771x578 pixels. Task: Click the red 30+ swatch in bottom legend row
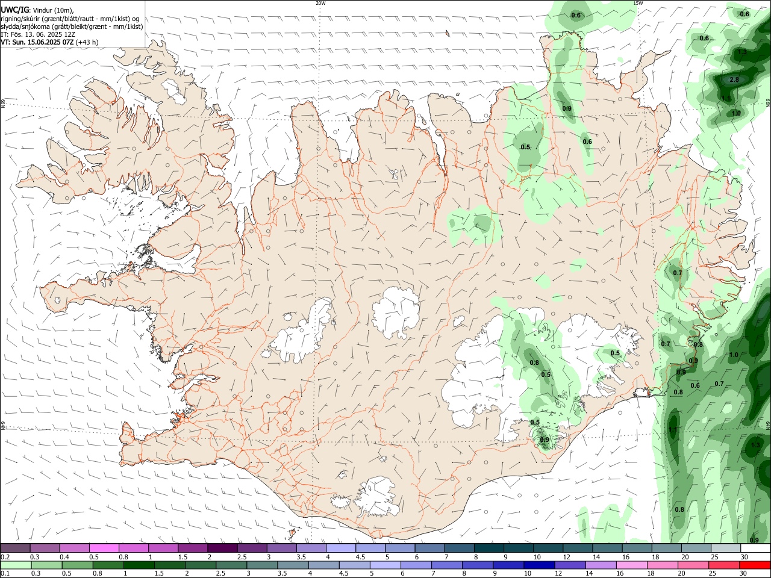pos(755,565)
